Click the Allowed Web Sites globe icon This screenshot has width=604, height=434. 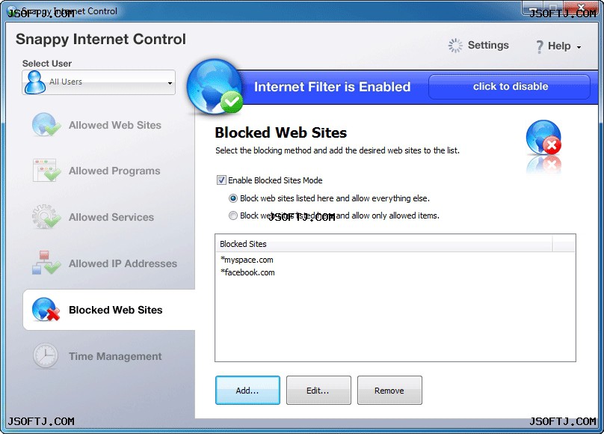tap(46, 124)
